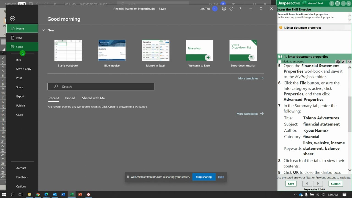Image resolution: width=352 pixels, height=198 pixels.
Task: Click the open book icon in instructions header
Action: tap(280, 57)
